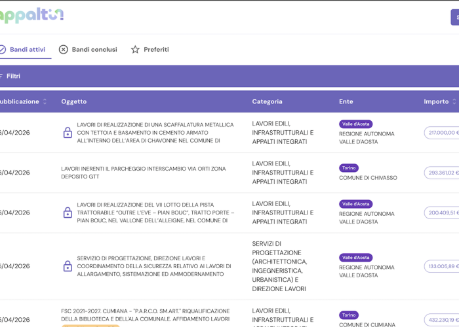
Task: Click Valle d'Aosta tag in first row
Action: (355, 124)
